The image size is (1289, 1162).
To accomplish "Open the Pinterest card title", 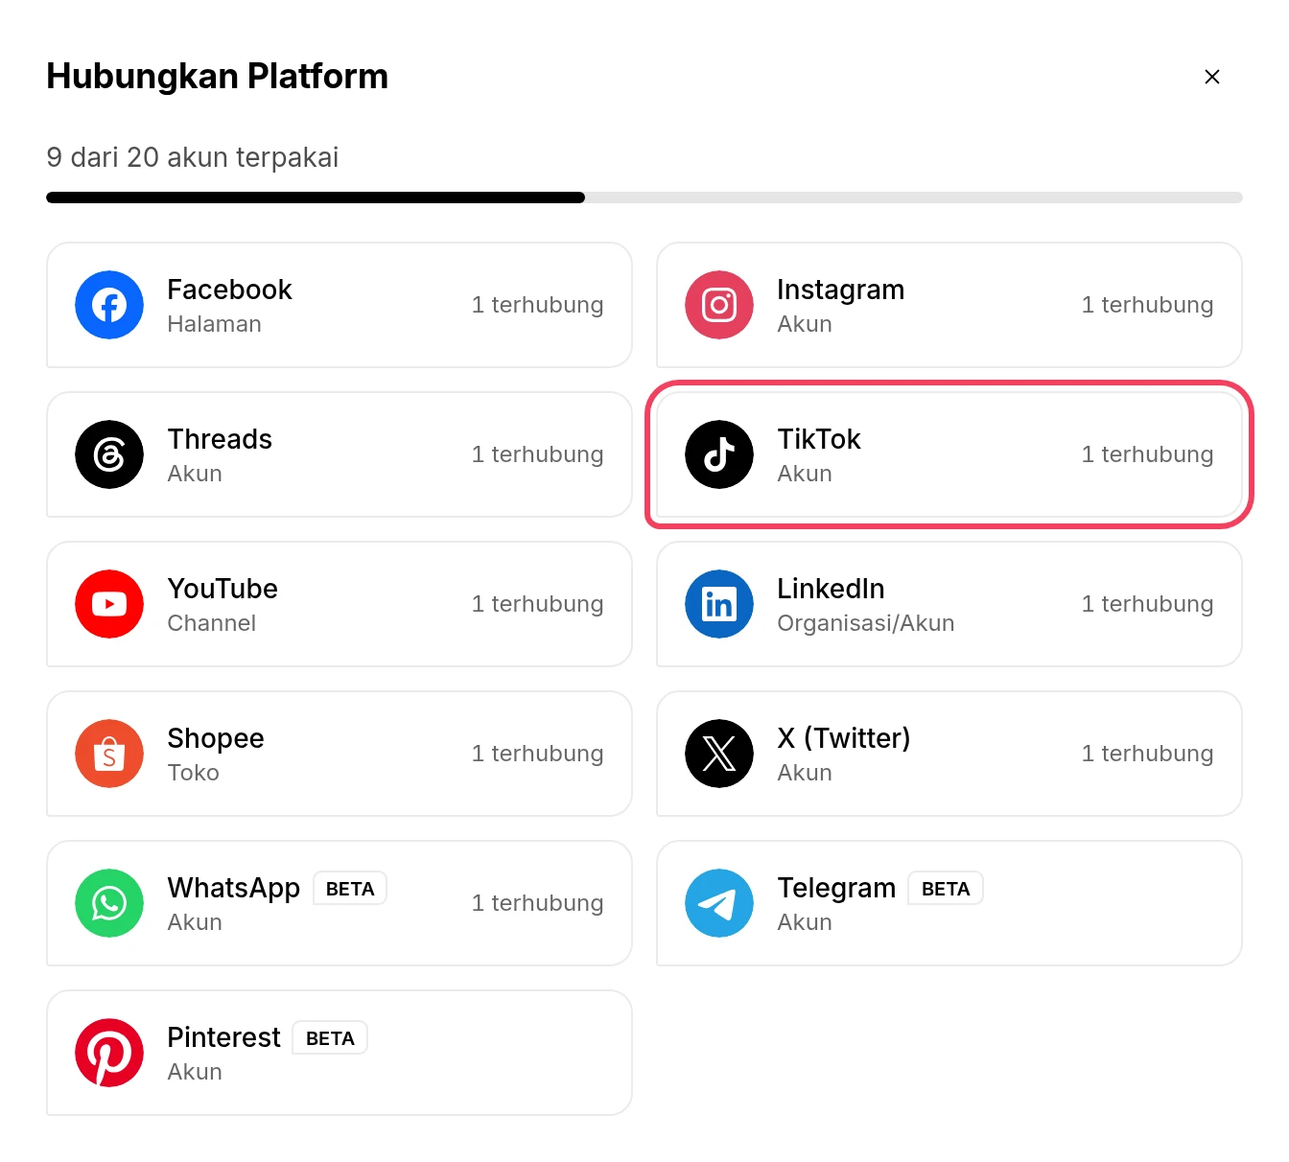I will 223,1037.
